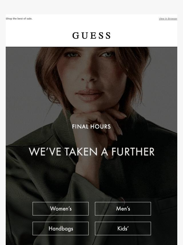Shop the Men's sale category

pyautogui.click(x=123, y=209)
